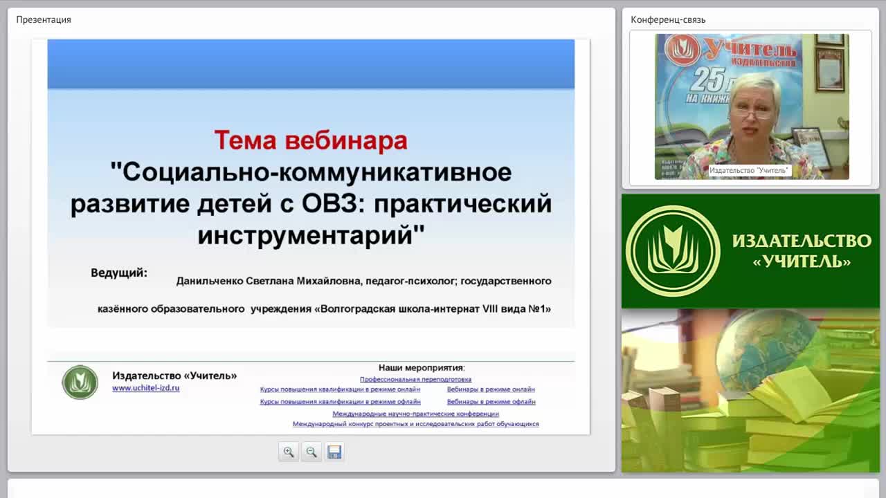Screen dimensions: 886x498
Task: Click the presenter webcam video
Action: click(752, 107)
